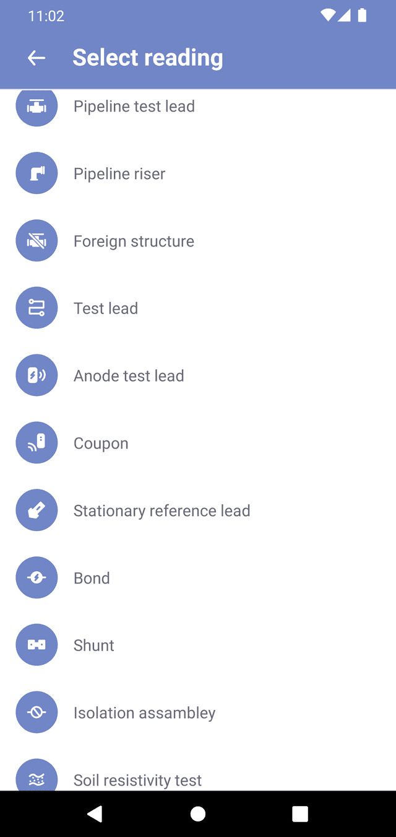
Task: Tap the Anode test lead icon
Action: (37, 375)
